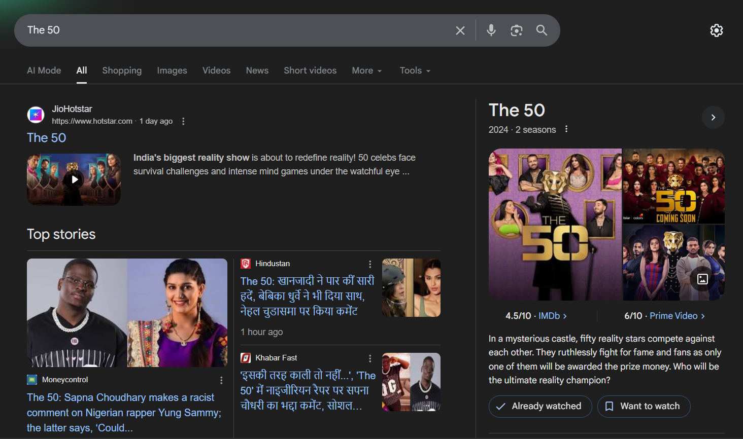Open more options for Moneycontrol story
This screenshot has width=743, height=439.
(221, 380)
